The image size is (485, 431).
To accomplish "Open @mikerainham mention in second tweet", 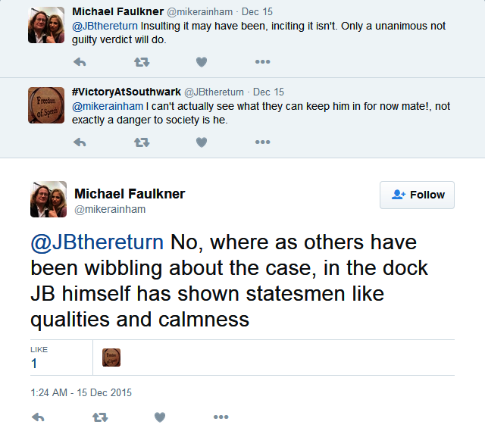I will click(x=105, y=107).
